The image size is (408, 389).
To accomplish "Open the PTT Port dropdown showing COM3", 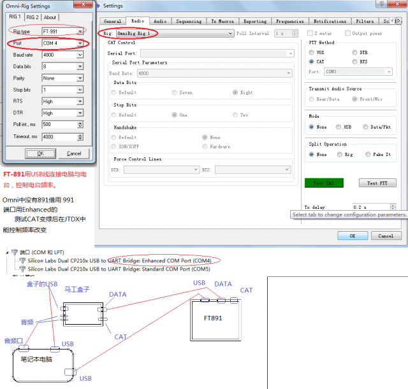I will coord(358,71).
